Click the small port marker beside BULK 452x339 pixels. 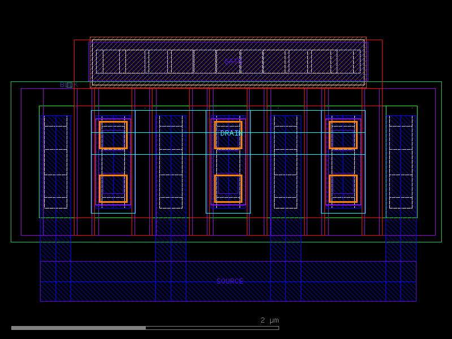point(70,85)
